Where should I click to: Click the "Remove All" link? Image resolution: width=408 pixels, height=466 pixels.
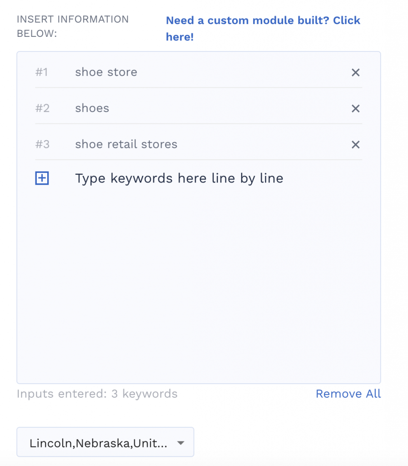(x=348, y=394)
